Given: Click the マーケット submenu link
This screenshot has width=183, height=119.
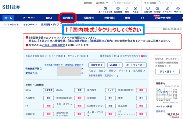Looking at the screenshot, I should 12,24.
